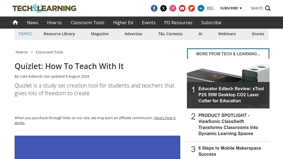Screen dimensions: 283x159
Task: Select PD Resources in the nav bar
Action: tap(178, 23)
